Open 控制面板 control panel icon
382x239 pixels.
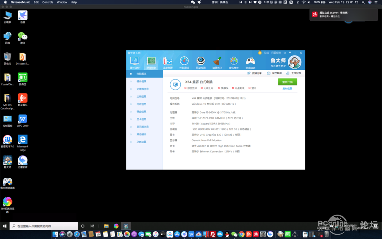pyautogui.click(x=7, y=121)
